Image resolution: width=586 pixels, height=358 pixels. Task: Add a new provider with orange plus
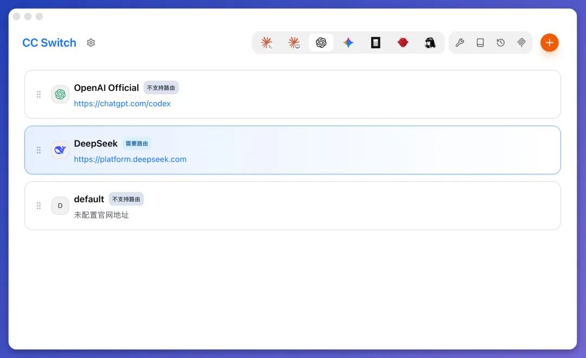pyautogui.click(x=549, y=43)
